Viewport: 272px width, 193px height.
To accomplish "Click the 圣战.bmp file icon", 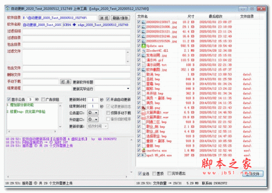I will pos(143,79).
